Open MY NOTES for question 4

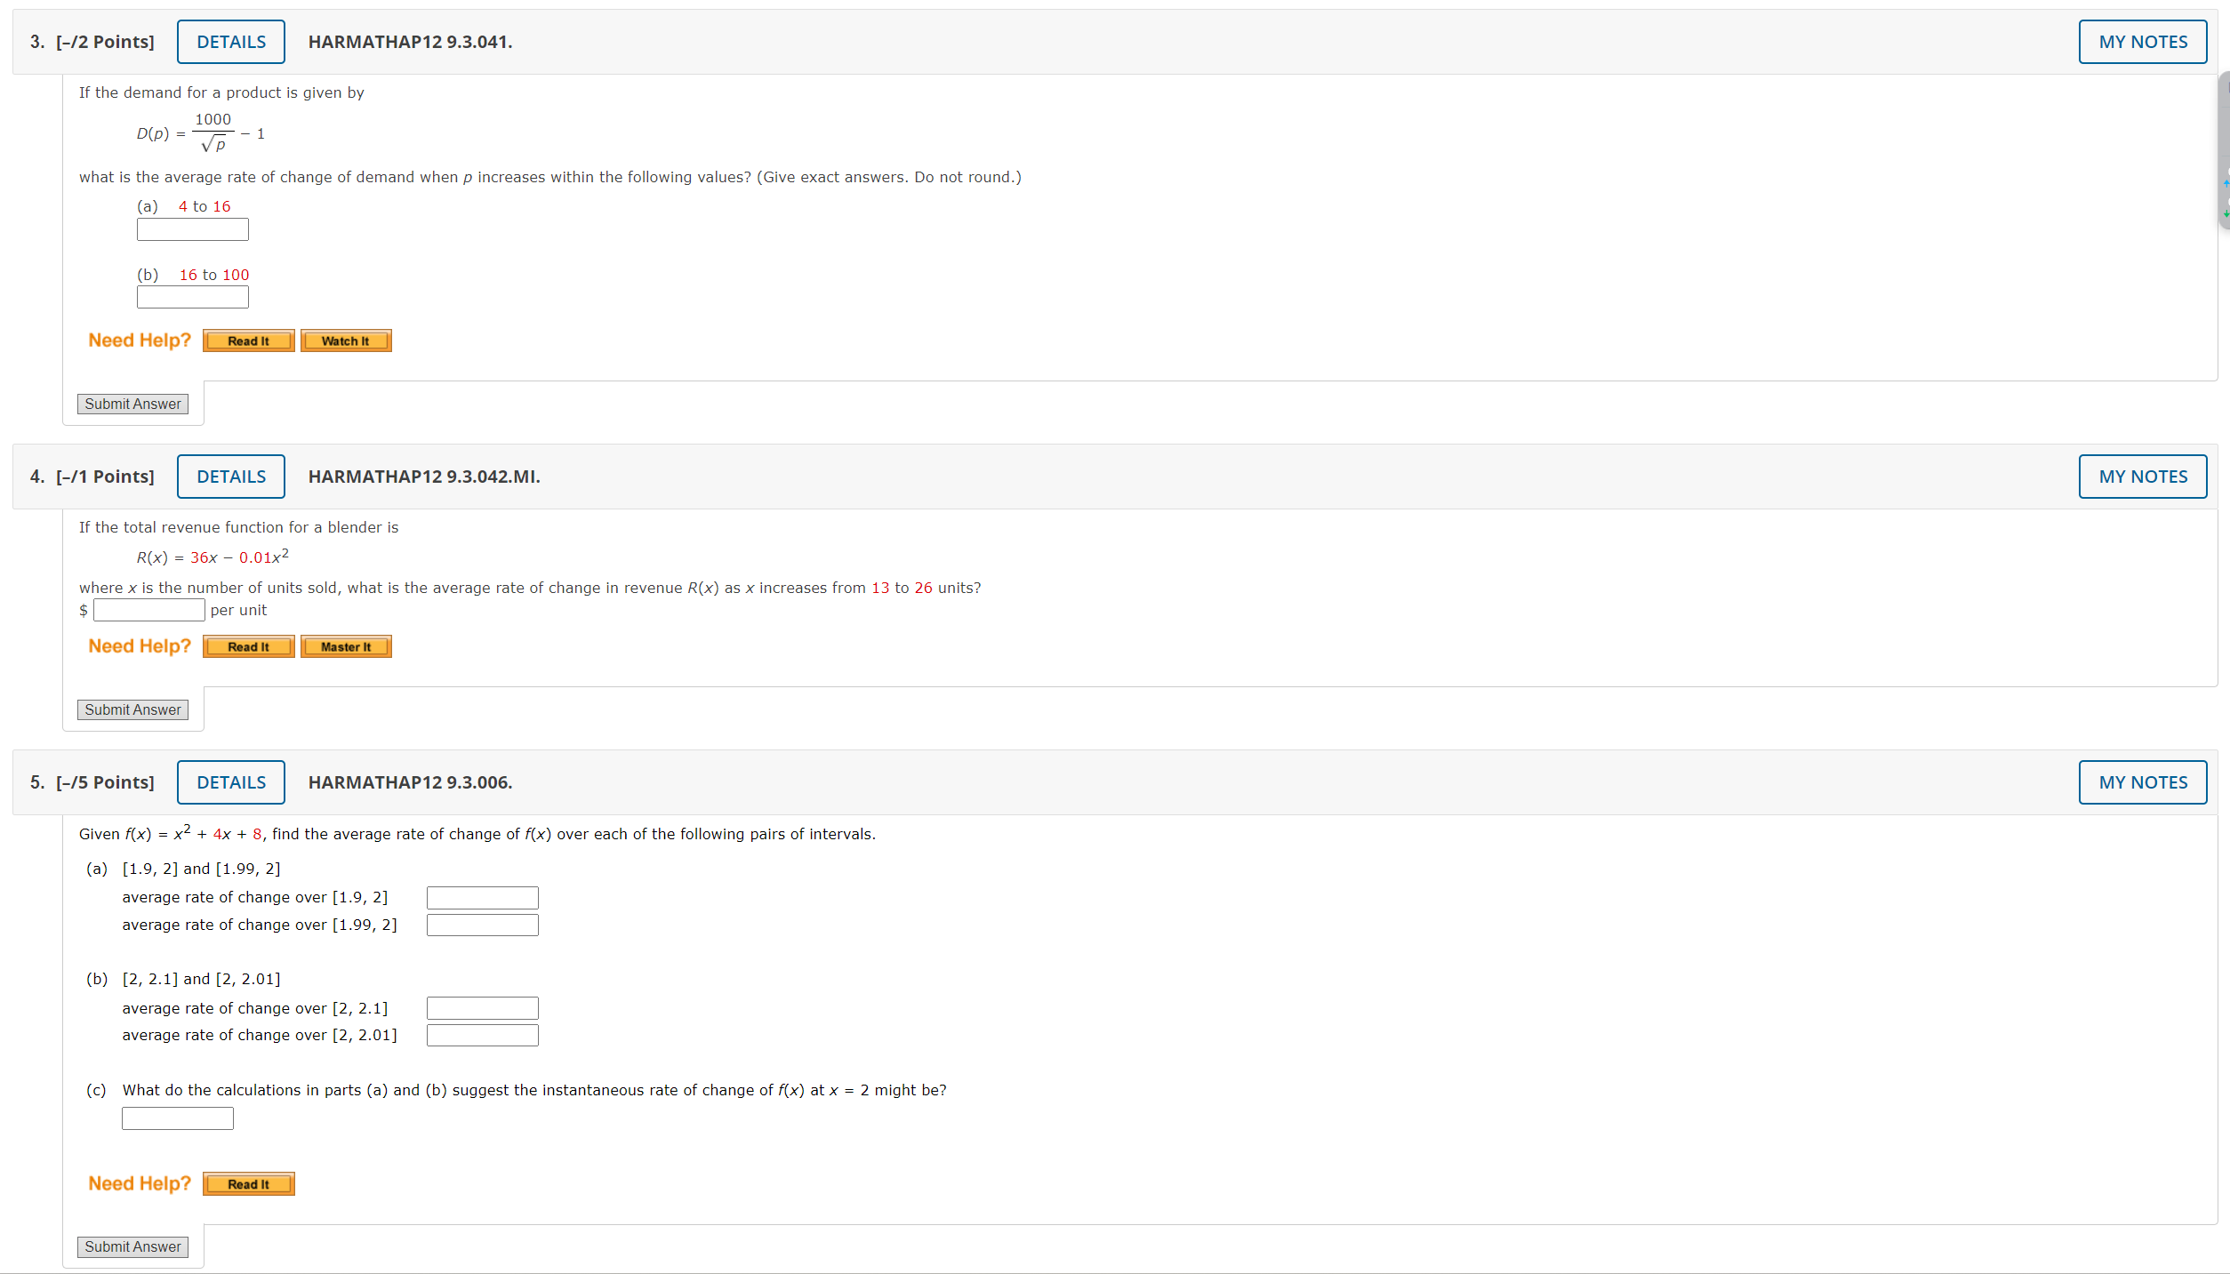coord(2142,477)
